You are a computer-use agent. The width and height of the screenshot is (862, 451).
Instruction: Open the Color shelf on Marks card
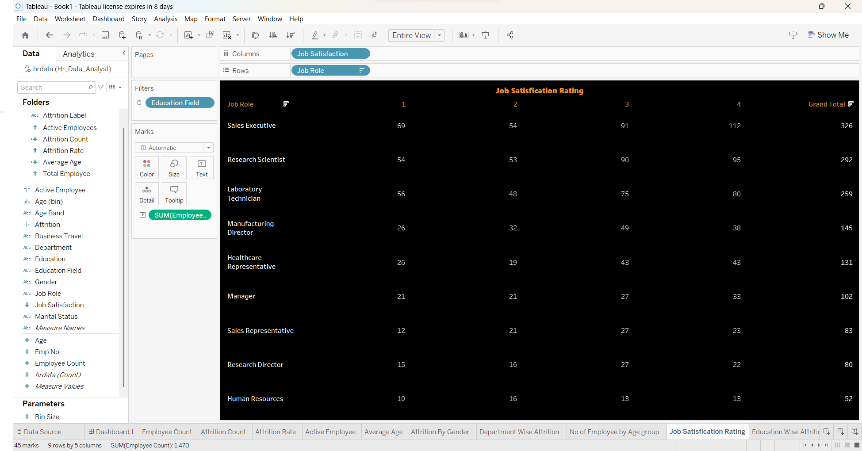point(146,168)
